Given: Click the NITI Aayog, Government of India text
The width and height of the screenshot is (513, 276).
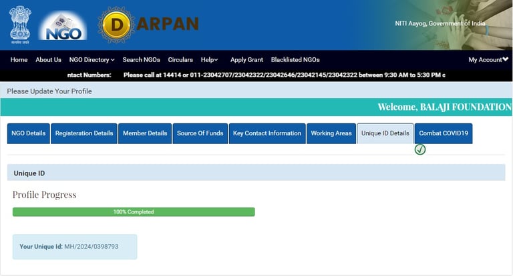Looking at the screenshot, I should (x=440, y=23).
